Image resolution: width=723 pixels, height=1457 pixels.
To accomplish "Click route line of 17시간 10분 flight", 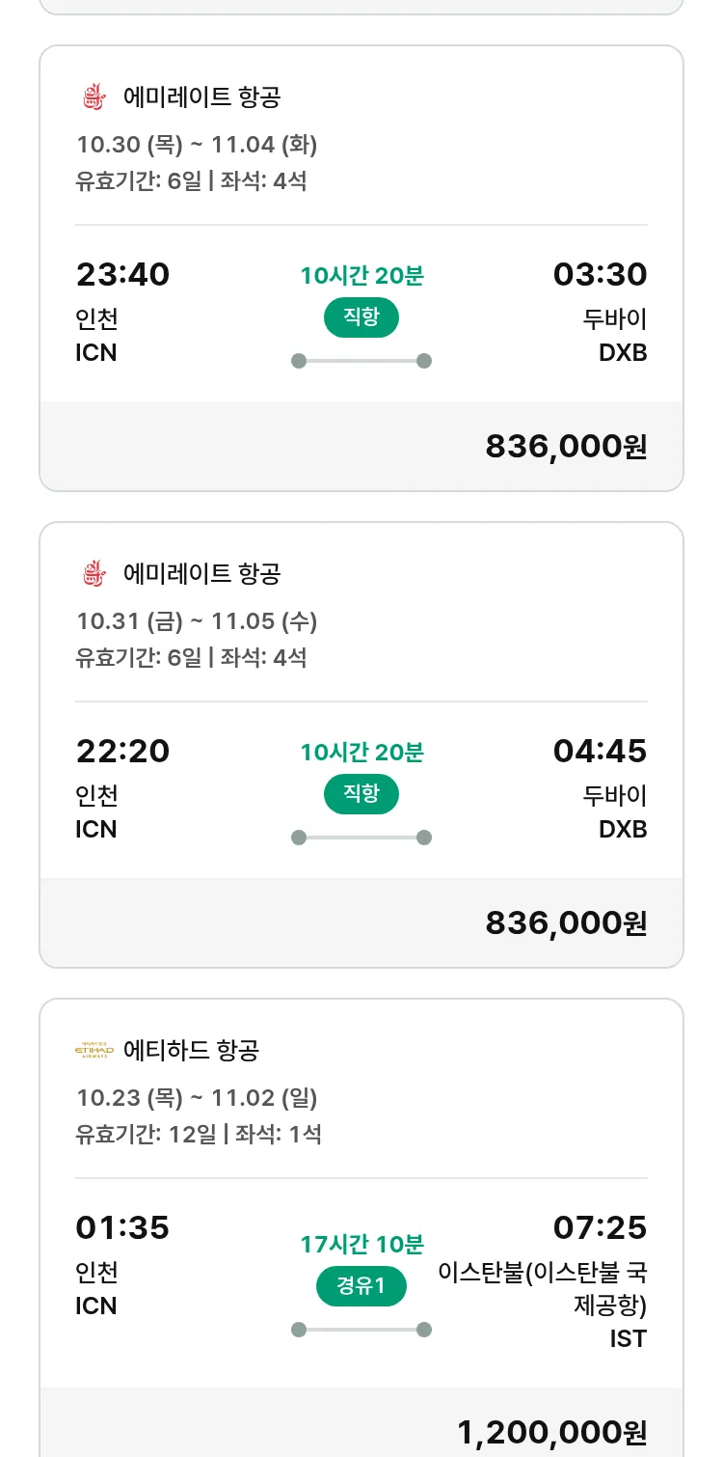I will [x=361, y=1330].
